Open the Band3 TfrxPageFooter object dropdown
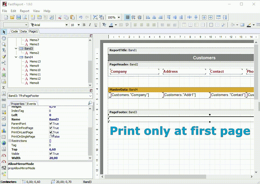Viewport: 260px width, 184px height. 90,96
